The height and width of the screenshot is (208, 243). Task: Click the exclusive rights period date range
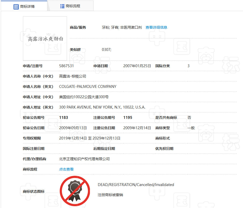click(90, 138)
